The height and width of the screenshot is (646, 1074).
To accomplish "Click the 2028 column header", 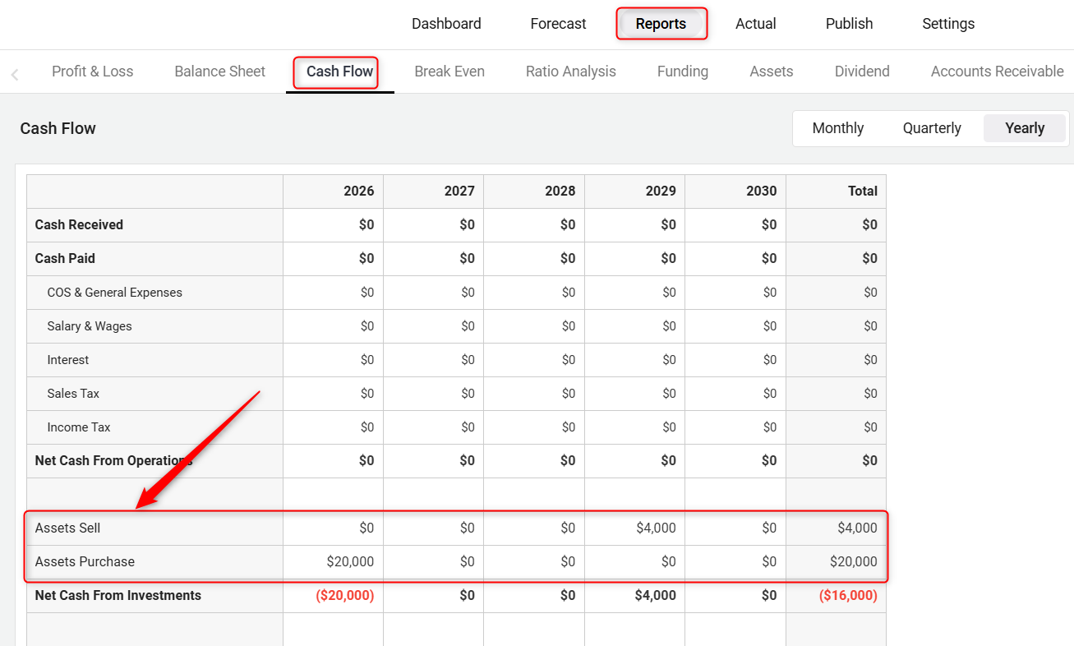I will coord(560,191).
